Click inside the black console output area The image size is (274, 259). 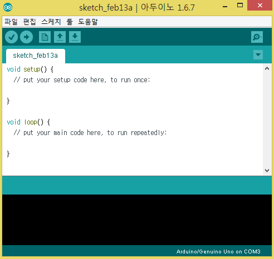(x=137, y=220)
